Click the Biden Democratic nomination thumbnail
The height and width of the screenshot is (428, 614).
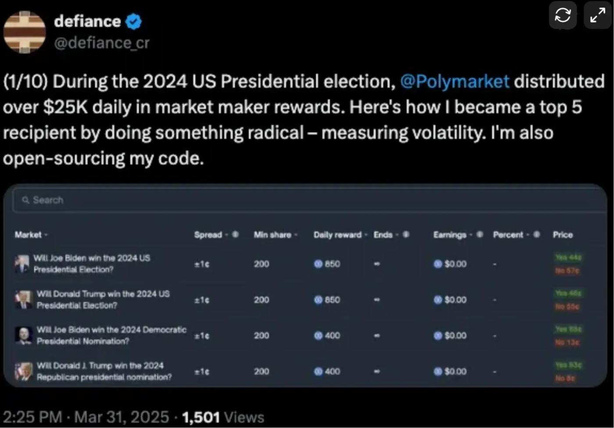click(24, 335)
